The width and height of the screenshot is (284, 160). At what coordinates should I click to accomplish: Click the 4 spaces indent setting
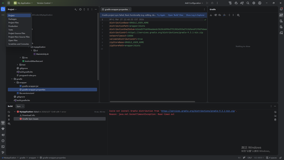271,158
